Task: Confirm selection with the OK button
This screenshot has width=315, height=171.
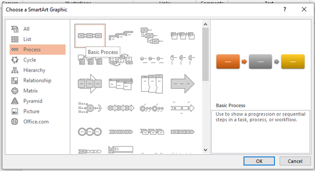Action: pos(259,161)
